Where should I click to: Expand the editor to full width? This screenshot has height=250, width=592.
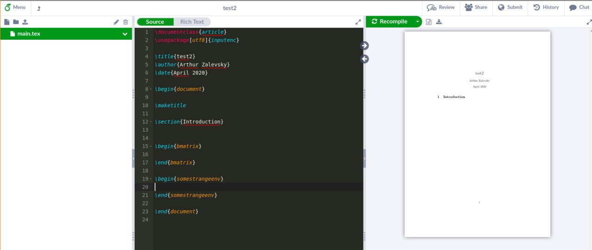point(358,22)
